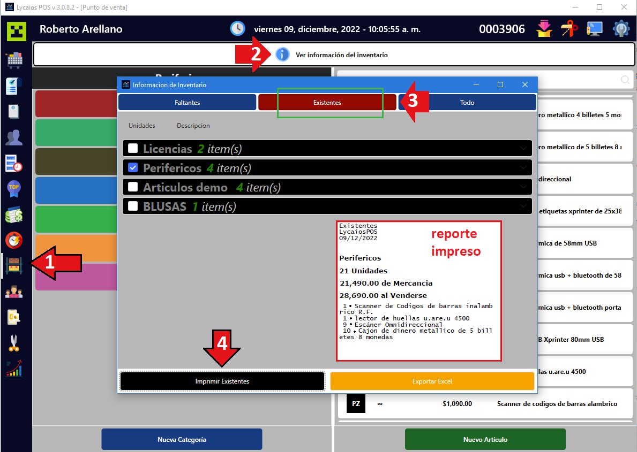637x452 pixels.
Task: Click the Imprimir Existentes button
Action: 222,381
